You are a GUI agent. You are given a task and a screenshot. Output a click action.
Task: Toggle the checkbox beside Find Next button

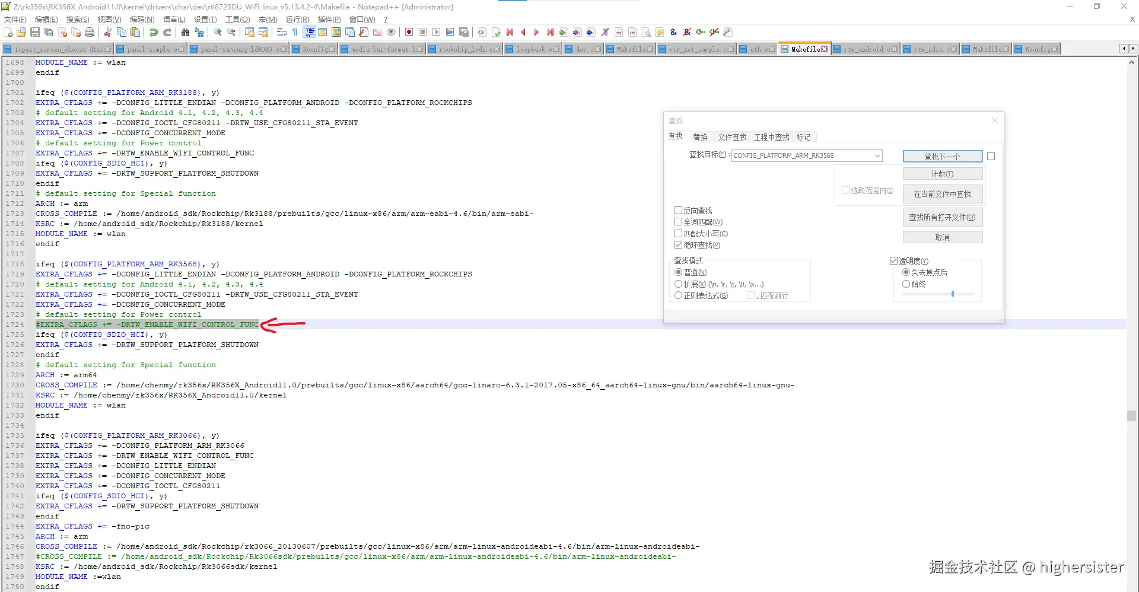(991, 157)
